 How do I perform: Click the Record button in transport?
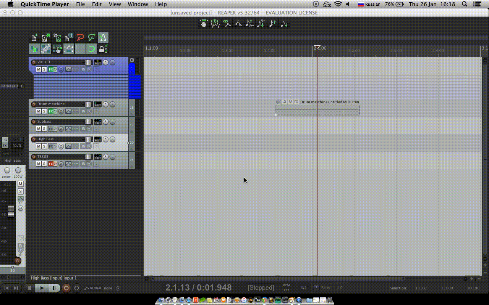(66, 288)
